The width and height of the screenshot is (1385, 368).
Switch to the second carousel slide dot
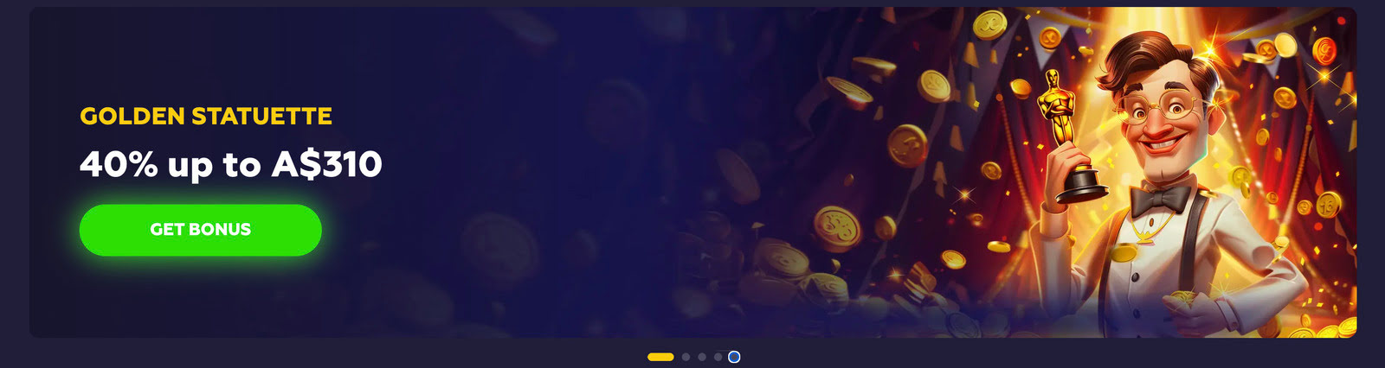686,357
